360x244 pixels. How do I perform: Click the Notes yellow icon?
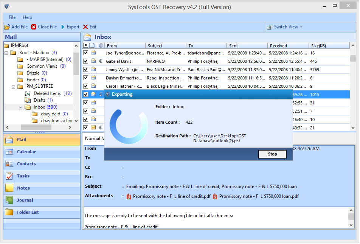(9, 188)
